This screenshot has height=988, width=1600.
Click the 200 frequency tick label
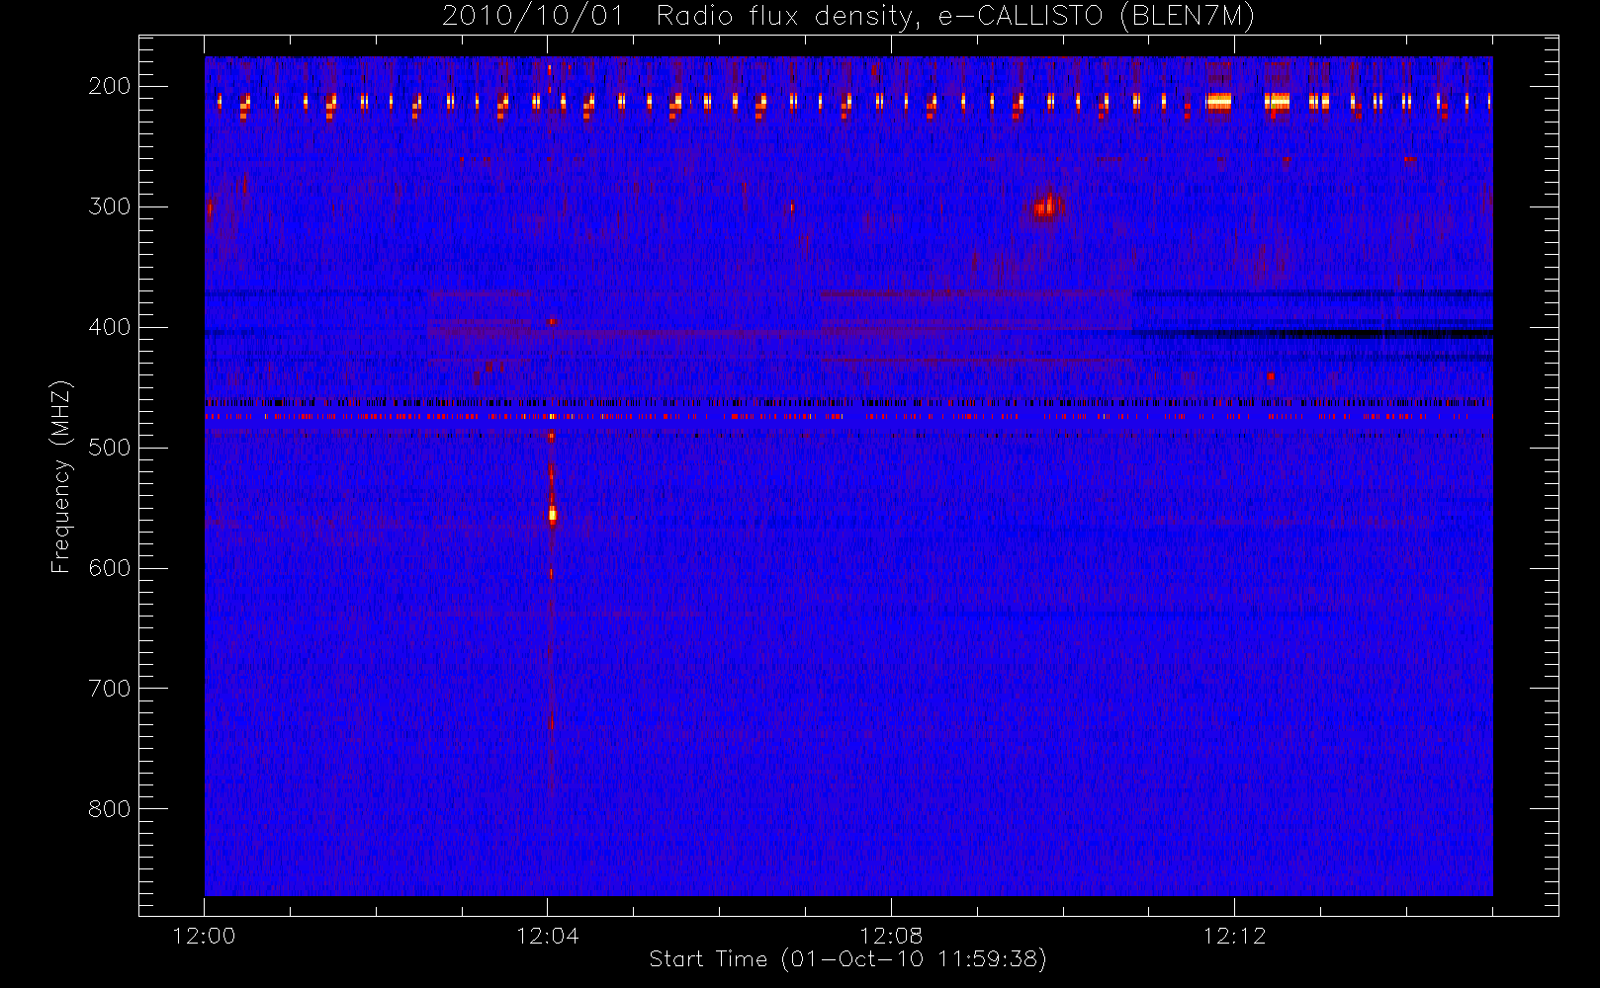109,86
